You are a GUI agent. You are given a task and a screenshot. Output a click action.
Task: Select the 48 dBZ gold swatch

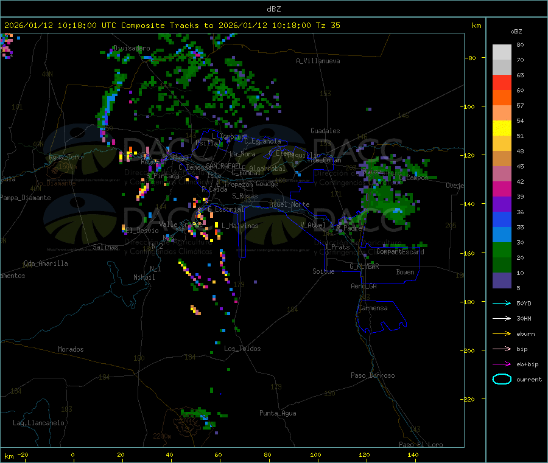tap(502, 144)
